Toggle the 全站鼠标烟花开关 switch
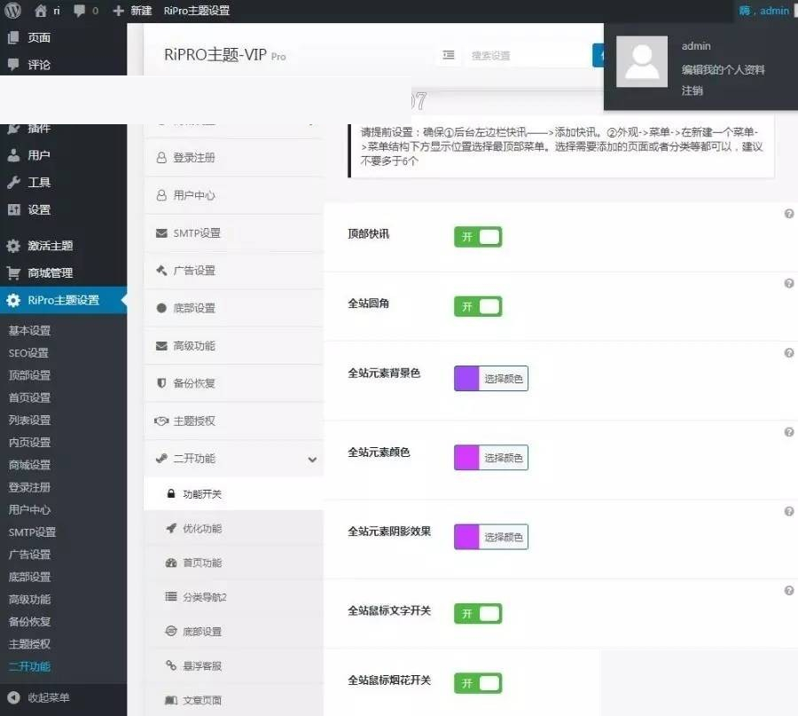 (478, 683)
